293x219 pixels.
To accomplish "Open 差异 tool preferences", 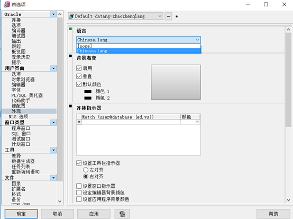I will (x=16, y=156).
